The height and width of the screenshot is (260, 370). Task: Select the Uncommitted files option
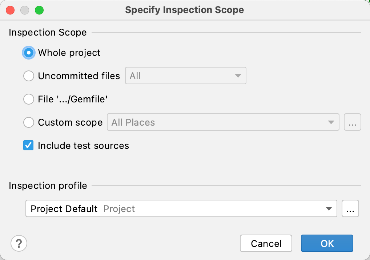tap(28, 76)
